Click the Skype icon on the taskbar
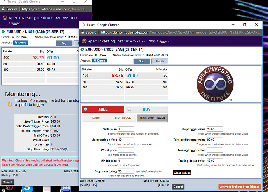This screenshot has height=192, width=268. coord(27,189)
